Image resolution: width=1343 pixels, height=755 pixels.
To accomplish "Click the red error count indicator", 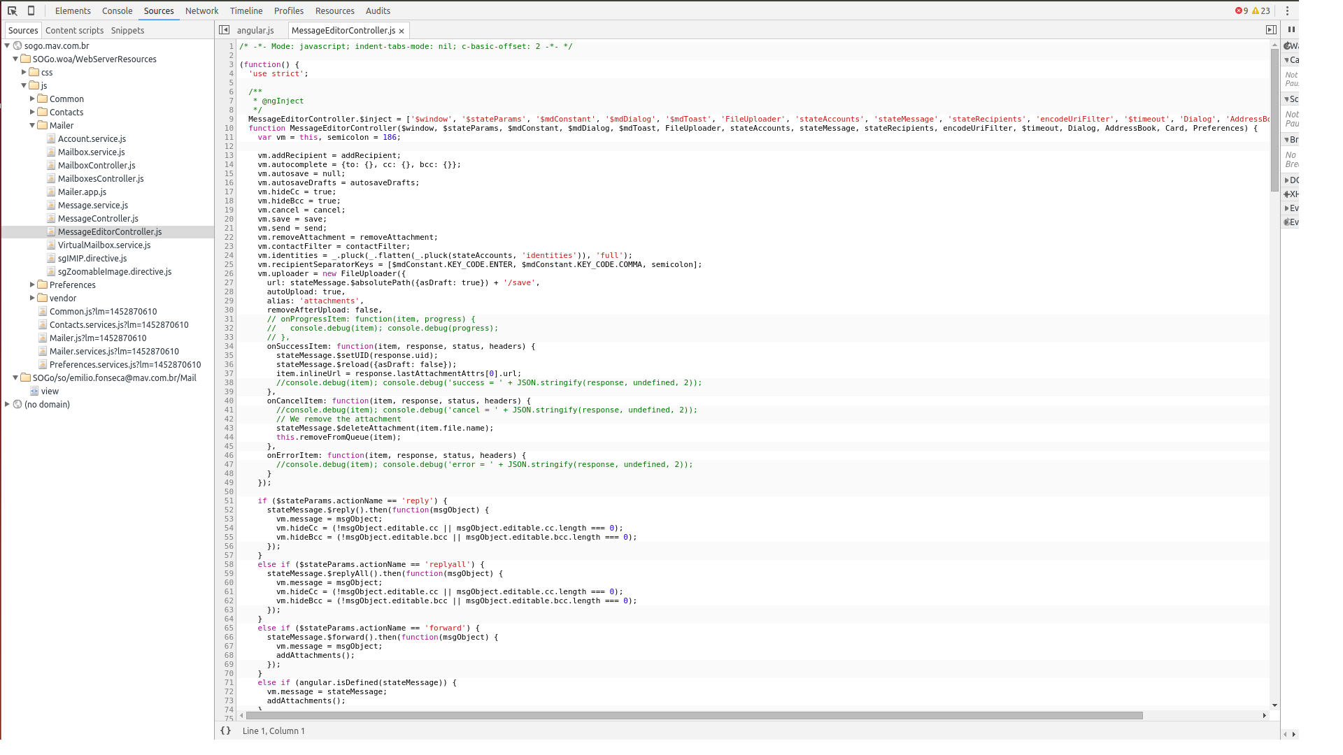I will (1242, 10).
